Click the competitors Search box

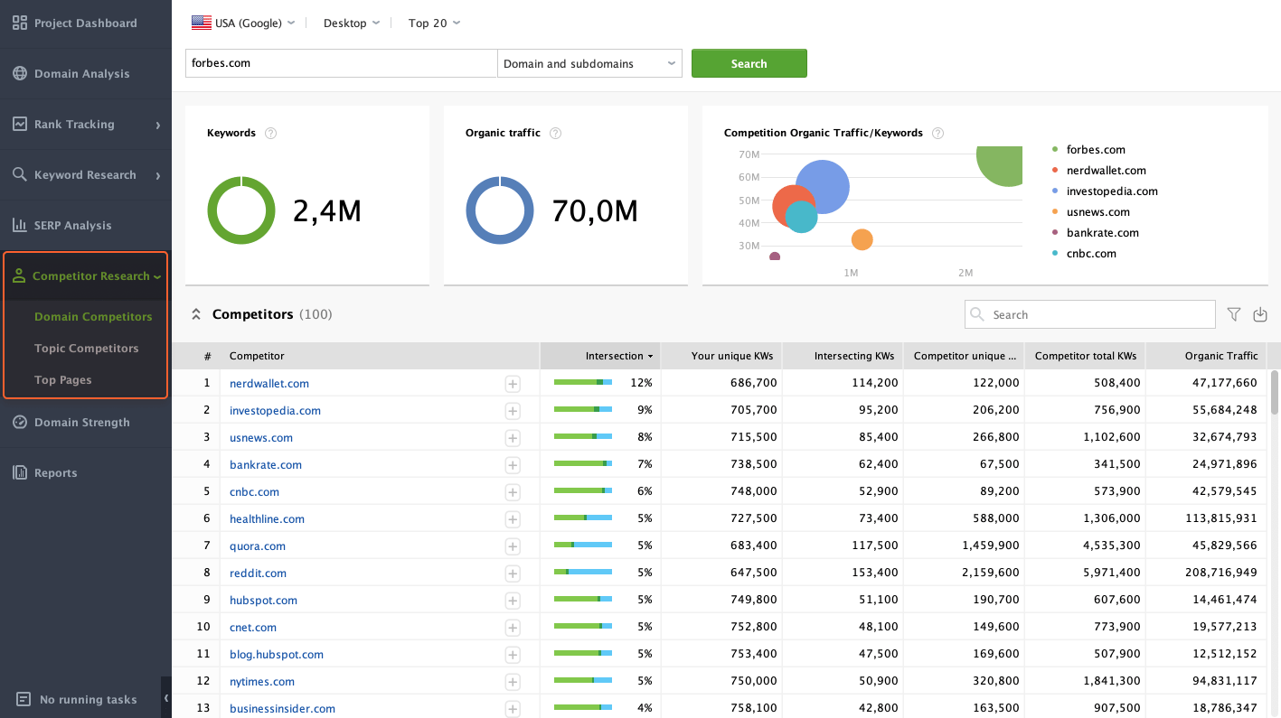click(x=1090, y=314)
